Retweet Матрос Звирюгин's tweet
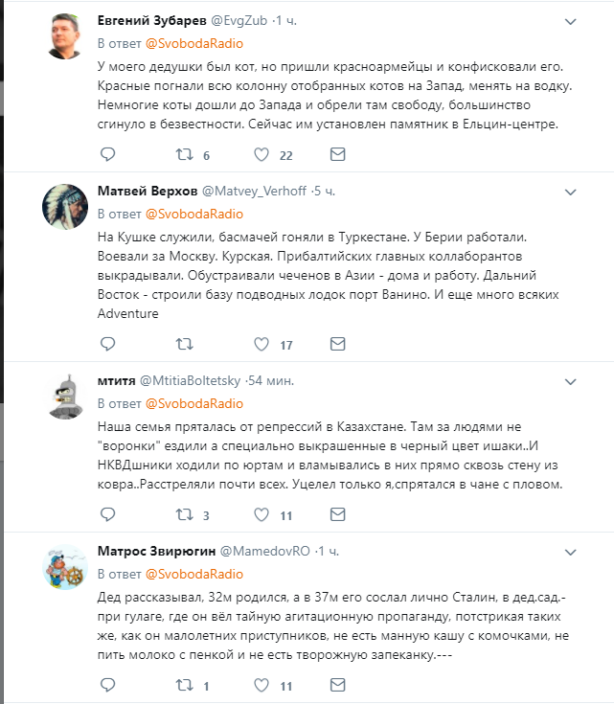The height and width of the screenshot is (704, 614). 184,685
